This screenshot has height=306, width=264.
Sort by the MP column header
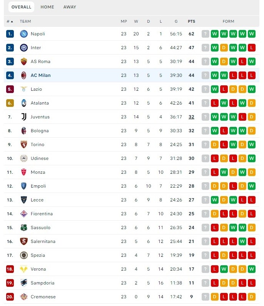124,21
